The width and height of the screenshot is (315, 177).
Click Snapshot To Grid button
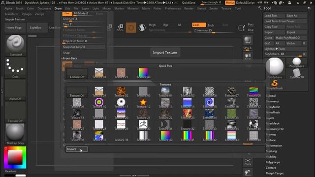point(84,47)
